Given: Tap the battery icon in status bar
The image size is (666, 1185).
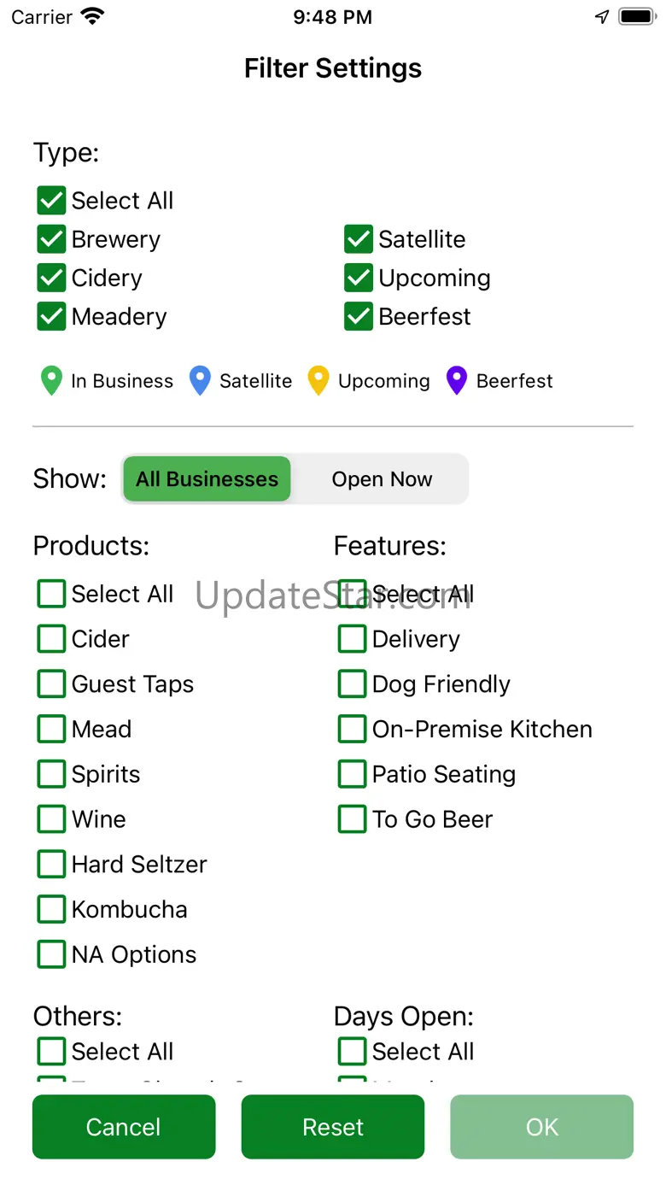Looking at the screenshot, I should 636,17.
